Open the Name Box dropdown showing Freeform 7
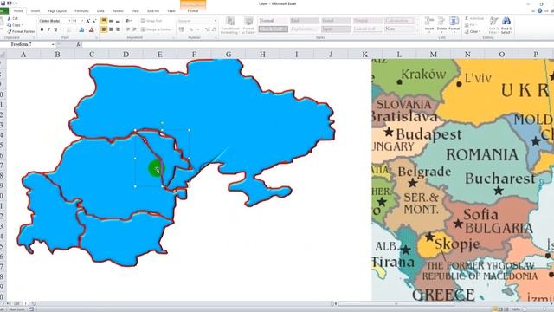The image size is (554, 312). tap(53, 44)
